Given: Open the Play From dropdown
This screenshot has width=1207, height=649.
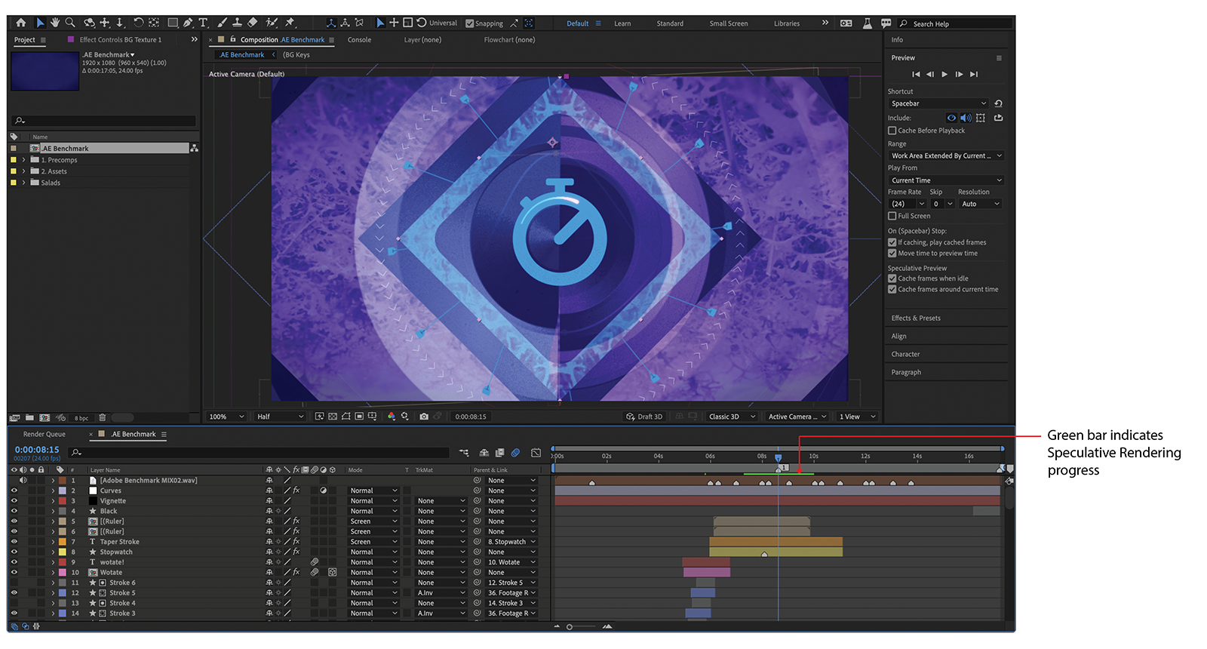Looking at the screenshot, I should [946, 180].
